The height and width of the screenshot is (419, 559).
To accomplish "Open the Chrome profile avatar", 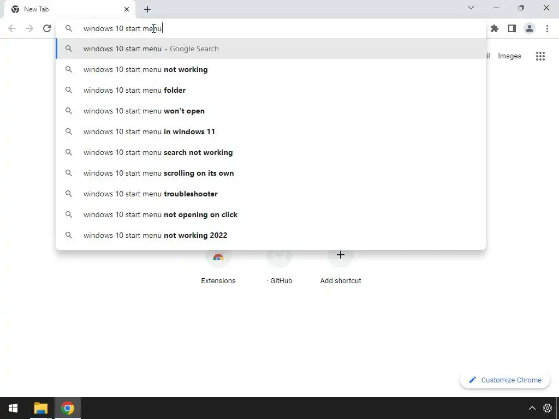I will click(530, 28).
